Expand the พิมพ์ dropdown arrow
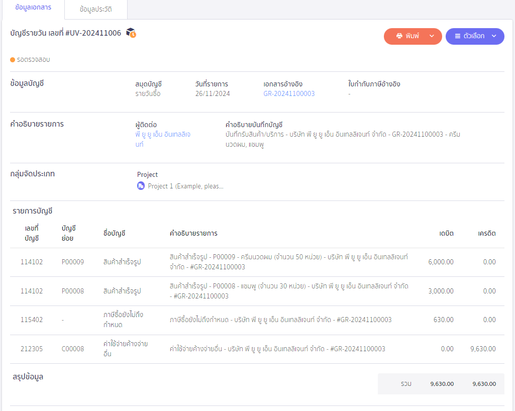The image size is (515, 411). [432, 36]
